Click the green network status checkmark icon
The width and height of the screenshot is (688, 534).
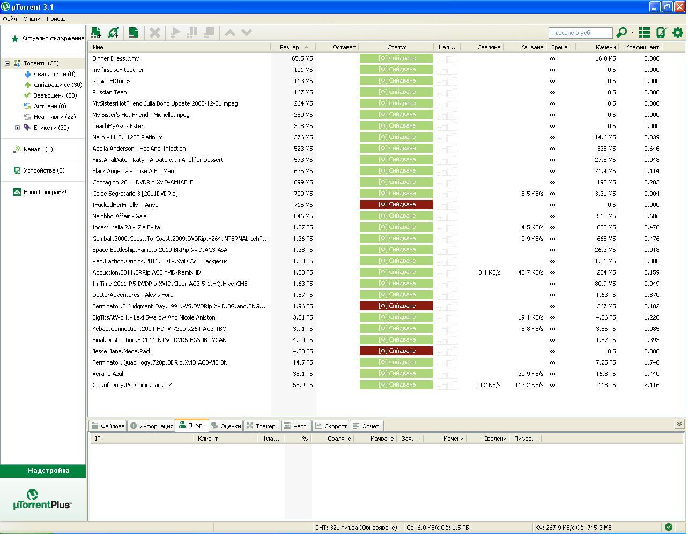coord(668,527)
